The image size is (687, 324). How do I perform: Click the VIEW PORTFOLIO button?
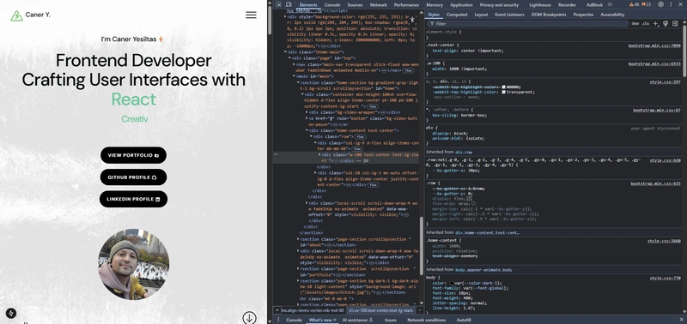coord(133,155)
